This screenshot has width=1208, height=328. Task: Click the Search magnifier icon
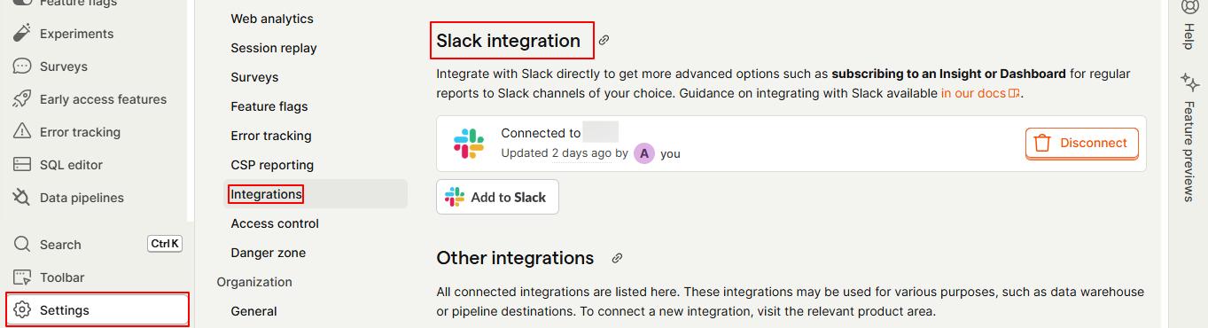tap(22, 245)
